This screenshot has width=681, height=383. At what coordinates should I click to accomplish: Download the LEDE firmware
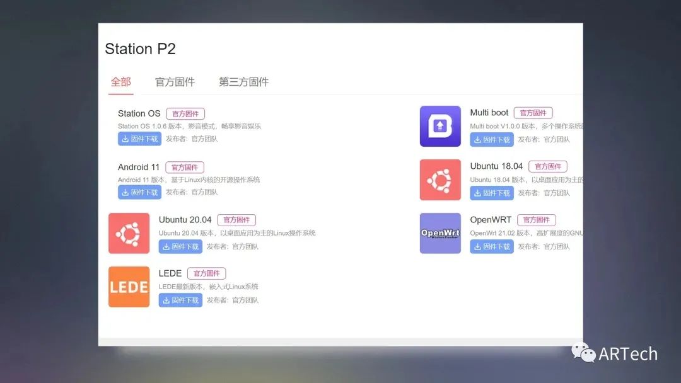180,300
